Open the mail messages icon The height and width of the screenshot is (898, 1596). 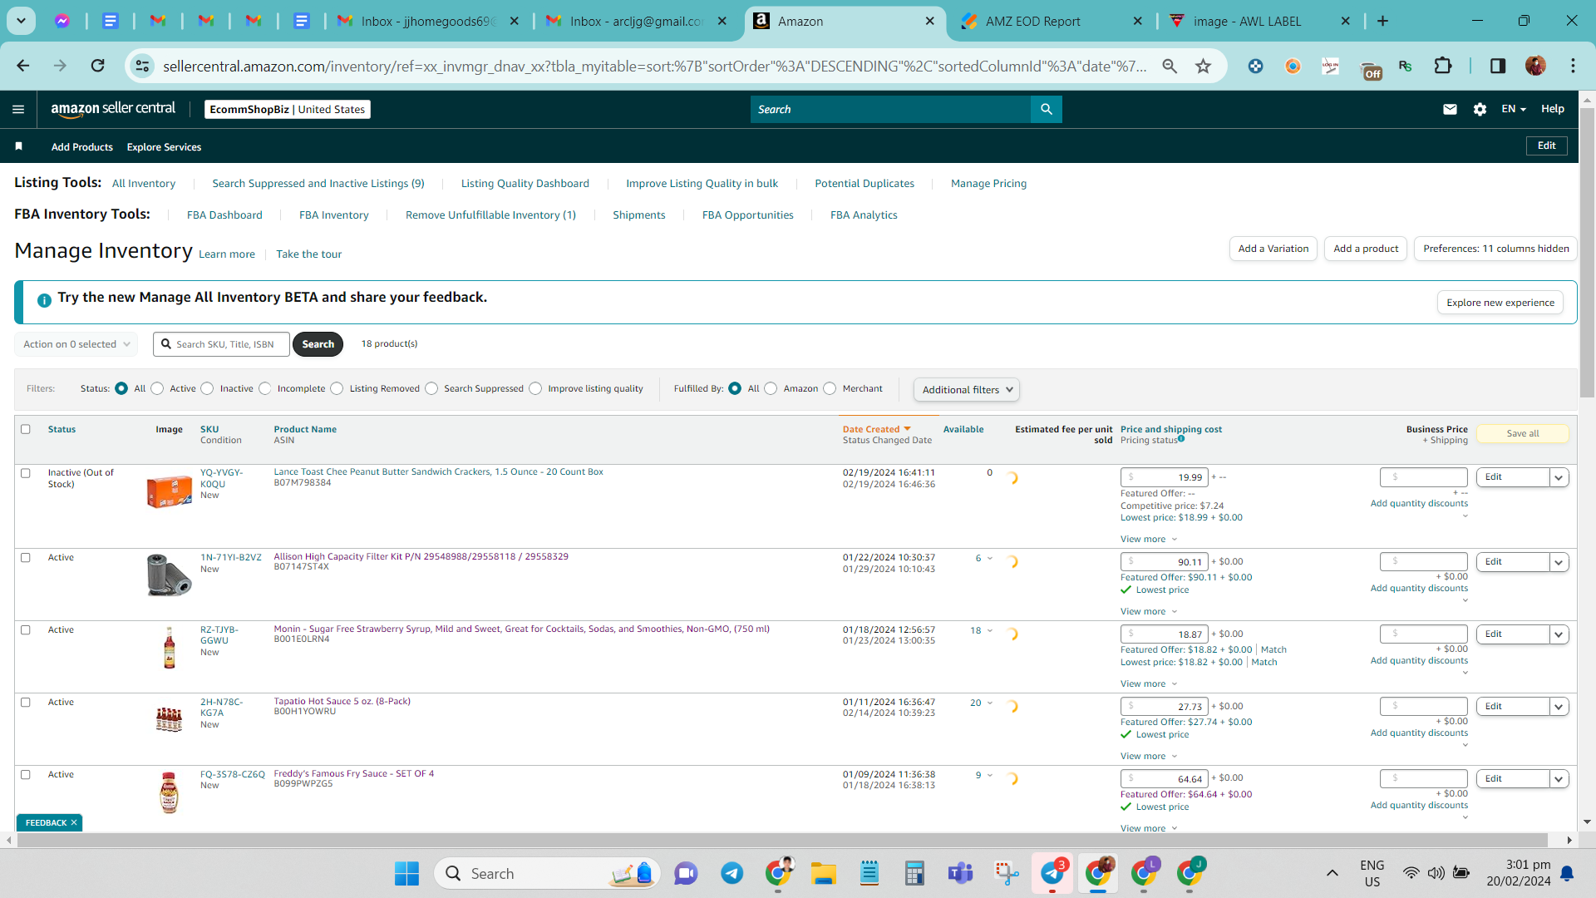[1450, 109]
